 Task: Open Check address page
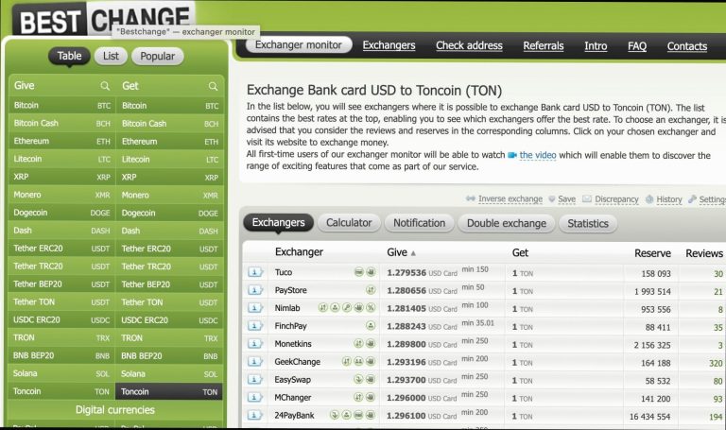(x=469, y=45)
